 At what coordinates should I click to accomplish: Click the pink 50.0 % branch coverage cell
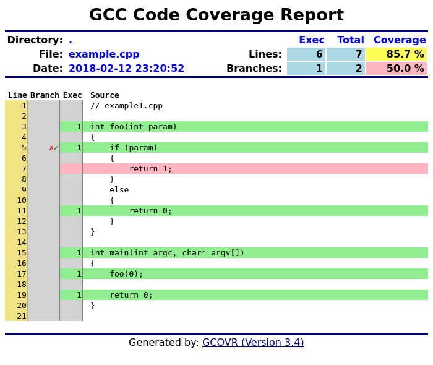pos(397,68)
